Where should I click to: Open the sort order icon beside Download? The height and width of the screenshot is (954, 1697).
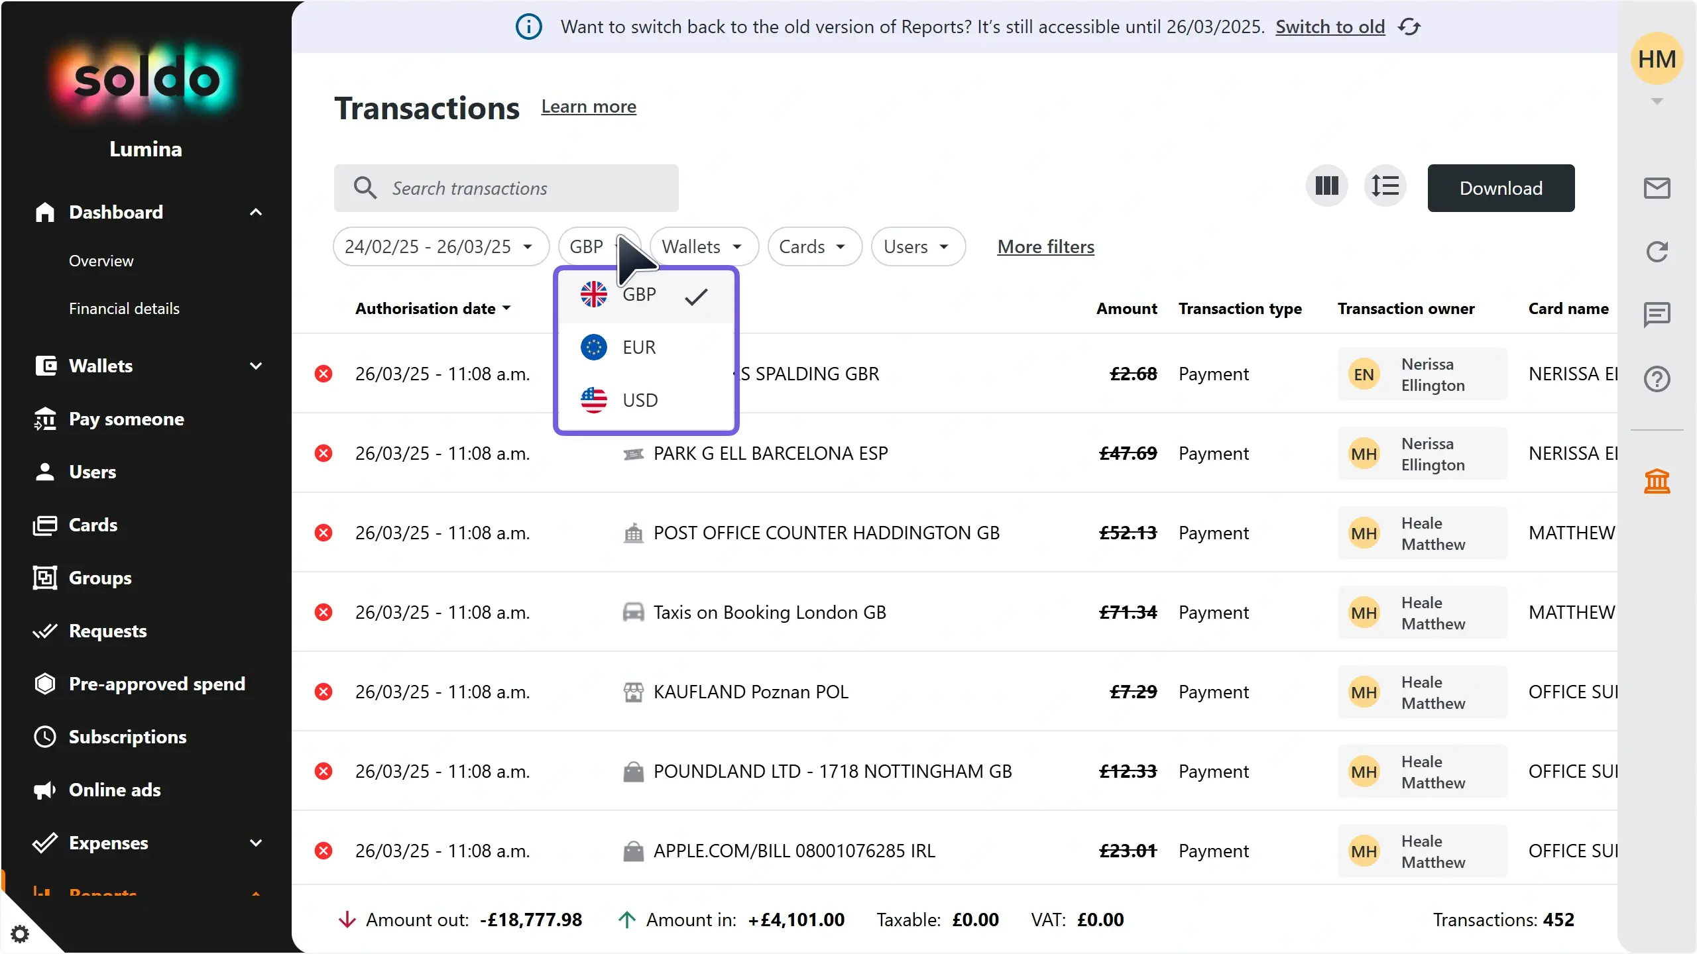[1385, 186]
